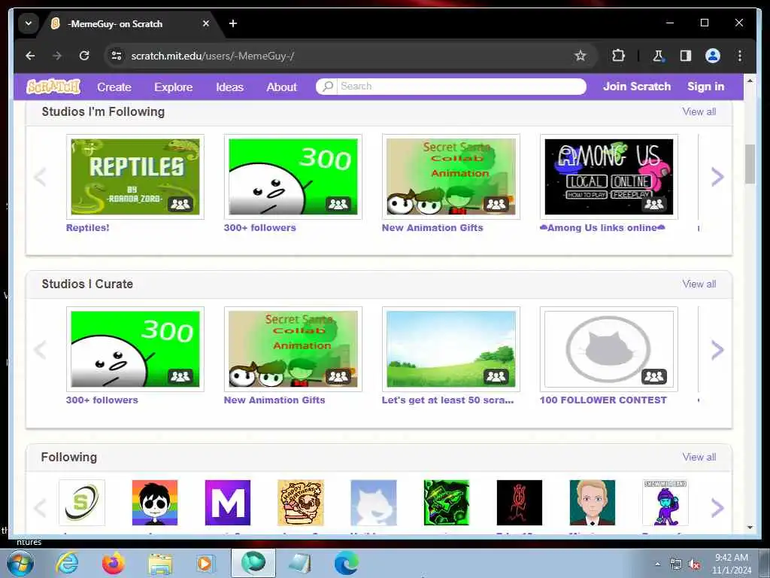
Task: Open the Among Us links online studio link
Action: (x=602, y=227)
